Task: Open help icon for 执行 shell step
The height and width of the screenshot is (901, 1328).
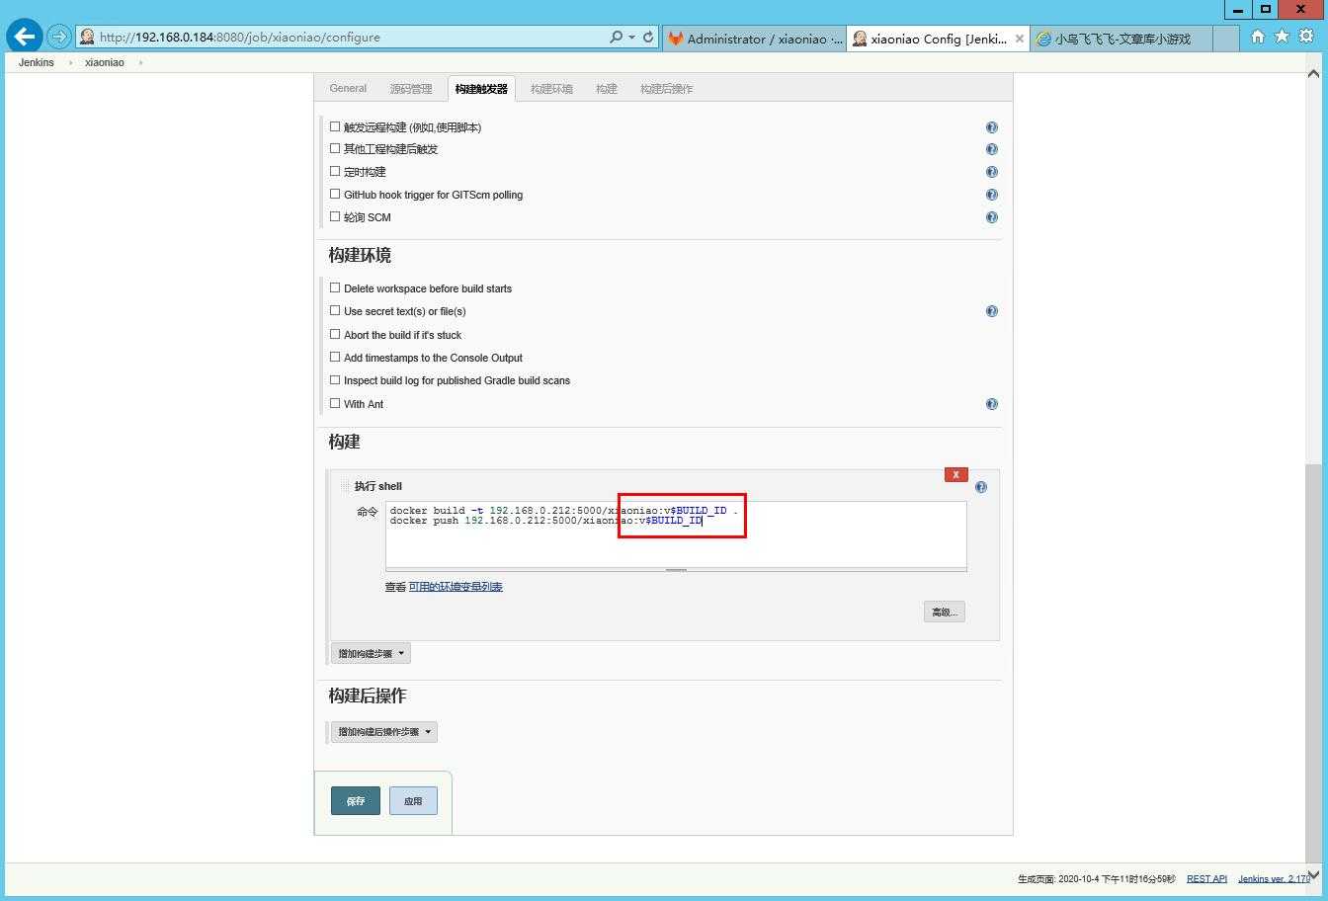Action: click(981, 487)
